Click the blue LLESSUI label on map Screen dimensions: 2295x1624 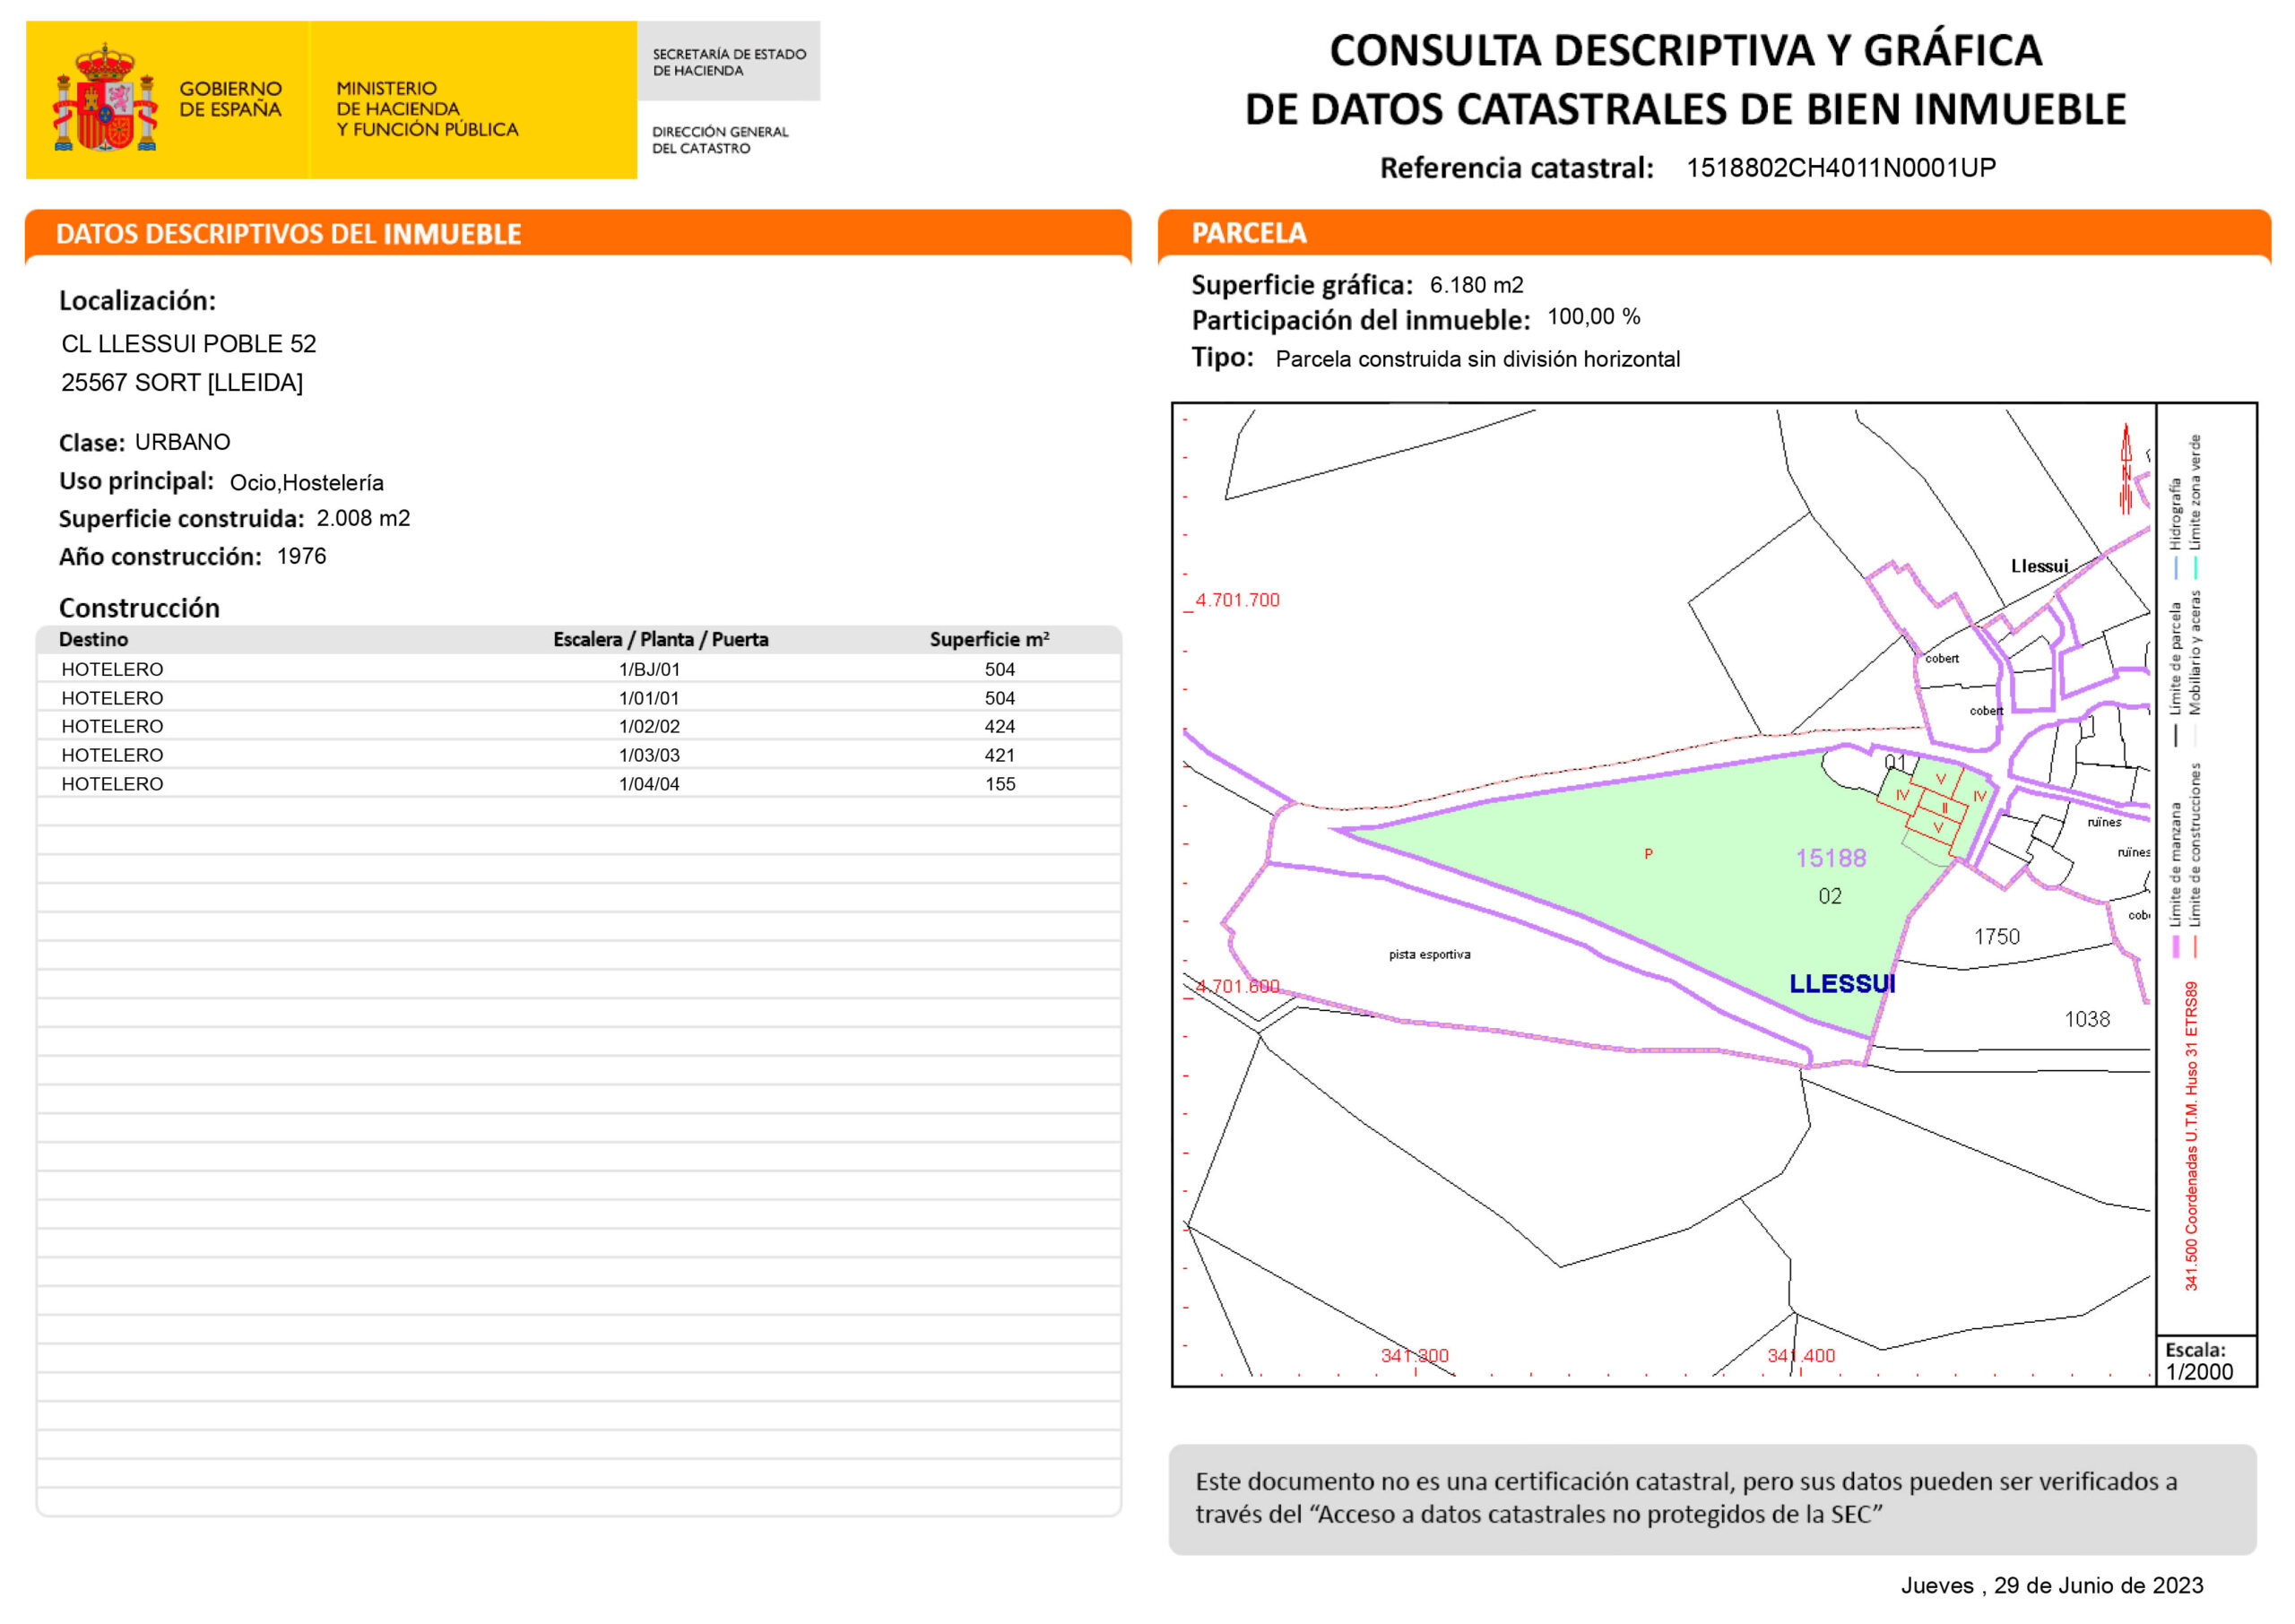(1842, 984)
